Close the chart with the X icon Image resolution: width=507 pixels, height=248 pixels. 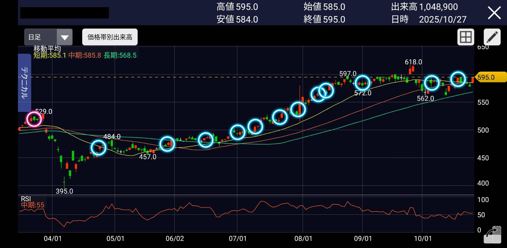(x=494, y=13)
